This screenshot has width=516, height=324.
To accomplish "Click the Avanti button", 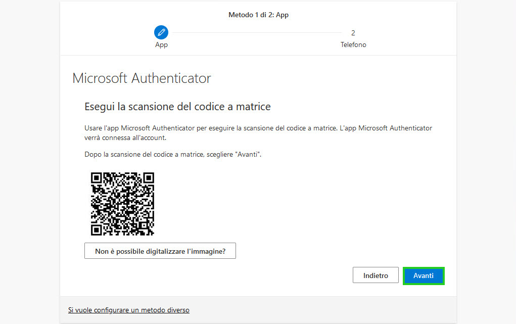I will [x=424, y=275].
